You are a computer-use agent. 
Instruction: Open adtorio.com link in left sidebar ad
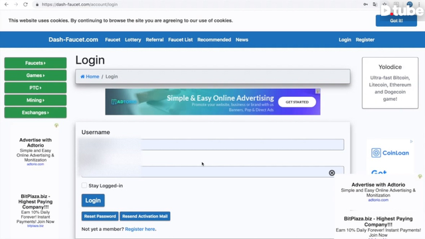(35, 164)
